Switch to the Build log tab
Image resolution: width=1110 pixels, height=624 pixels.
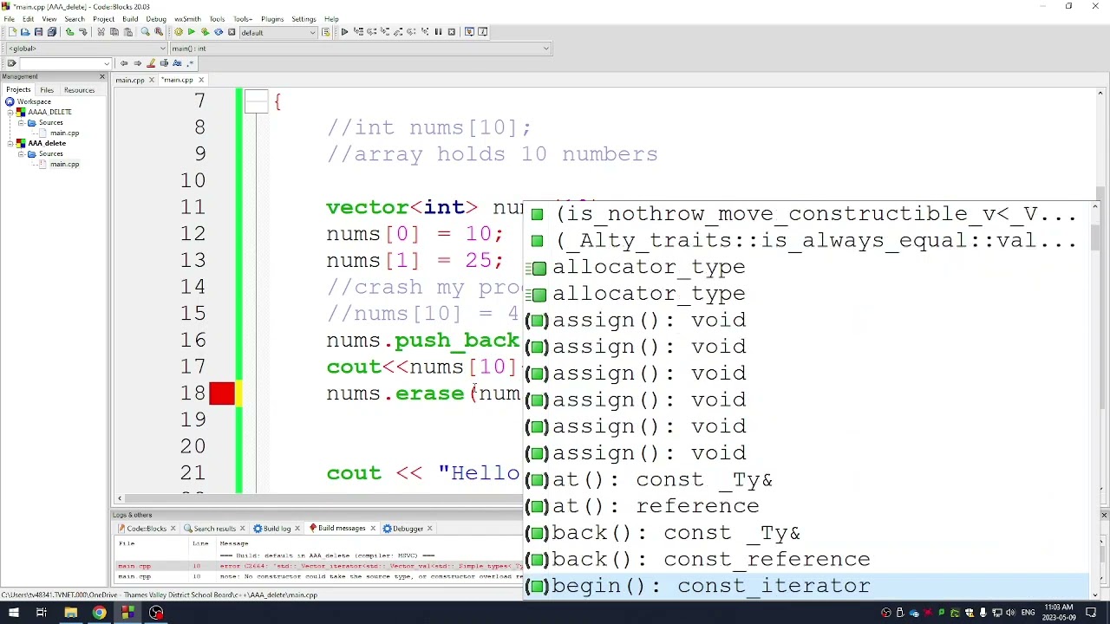pyautogui.click(x=277, y=529)
